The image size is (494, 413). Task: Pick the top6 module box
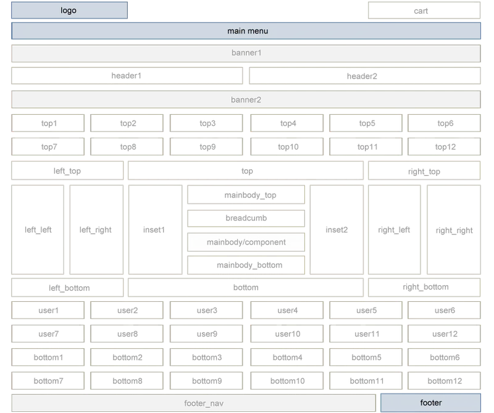coord(444,123)
